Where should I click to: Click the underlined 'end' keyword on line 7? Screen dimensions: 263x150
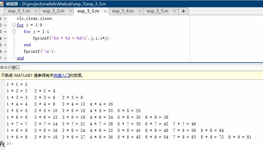pyautogui.click(x=20, y=58)
